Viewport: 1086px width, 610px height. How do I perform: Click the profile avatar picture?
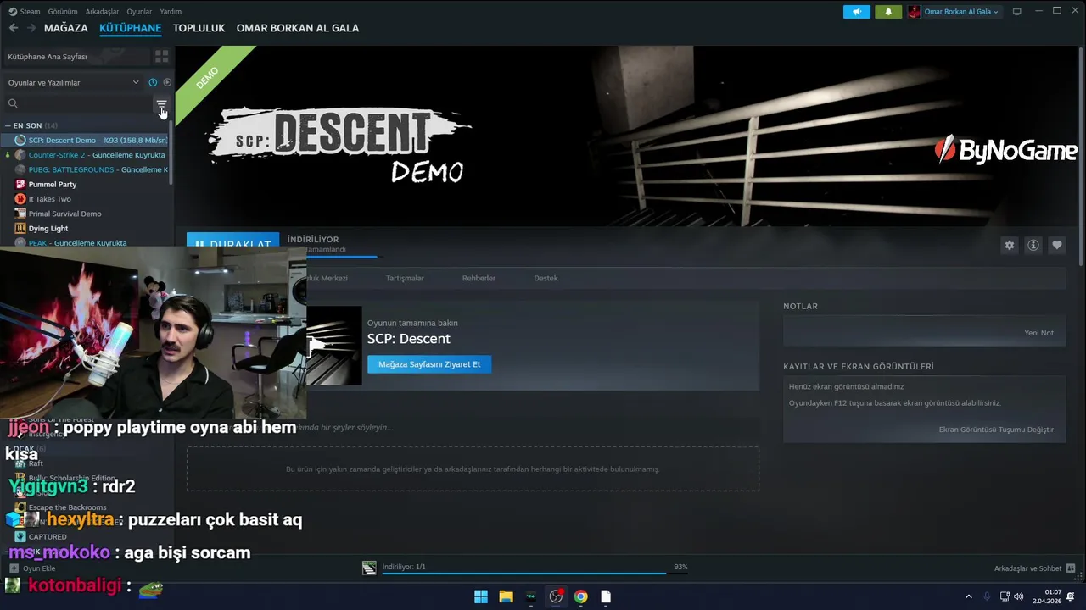click(914, 12)
